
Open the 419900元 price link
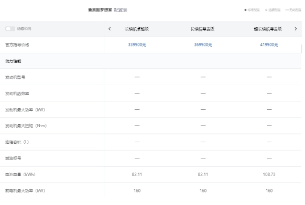click(269, 44)
